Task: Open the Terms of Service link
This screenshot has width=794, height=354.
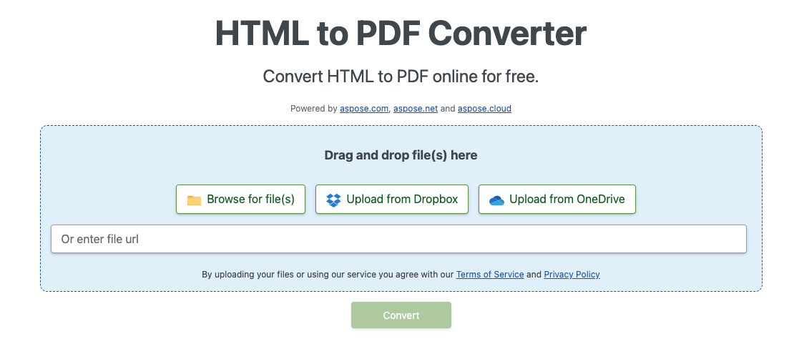Action: click(x=490, y=274)
